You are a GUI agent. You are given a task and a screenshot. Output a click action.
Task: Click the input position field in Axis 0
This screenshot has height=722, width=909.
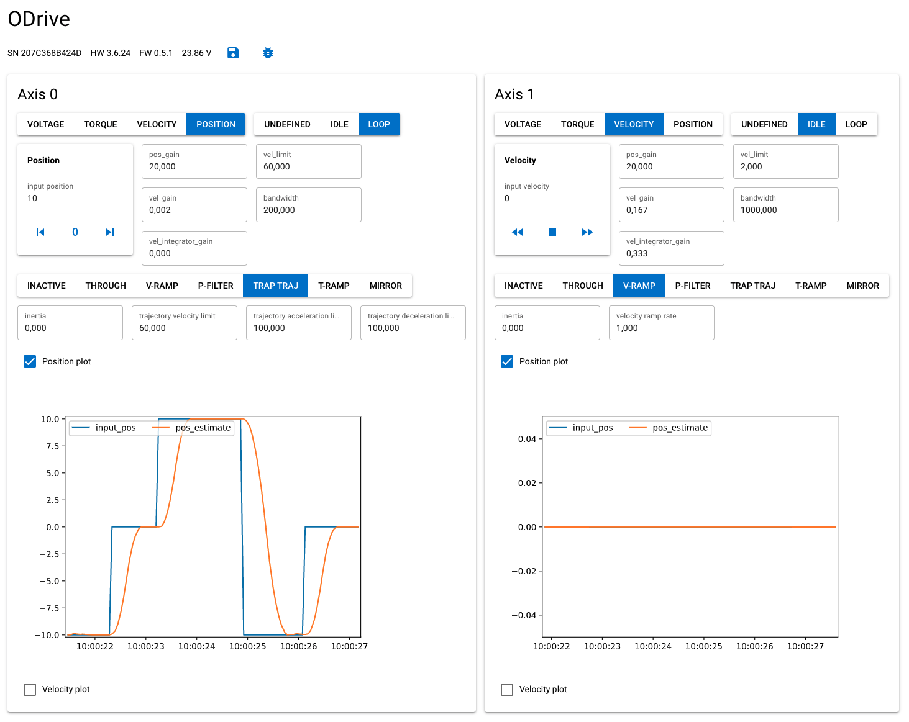coord(73,196)
